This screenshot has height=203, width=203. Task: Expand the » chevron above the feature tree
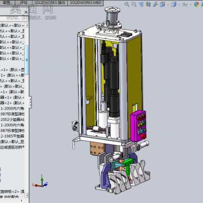[26, 12]
